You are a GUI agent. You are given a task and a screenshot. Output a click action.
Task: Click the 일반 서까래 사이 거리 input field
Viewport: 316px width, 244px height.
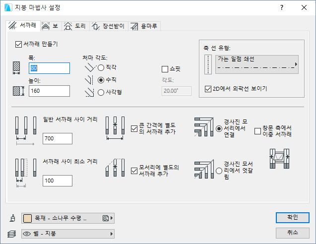[58, 139]
